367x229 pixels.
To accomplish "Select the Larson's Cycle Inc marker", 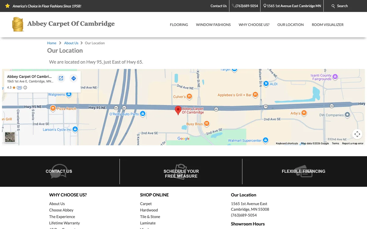I will coord(75,129).
